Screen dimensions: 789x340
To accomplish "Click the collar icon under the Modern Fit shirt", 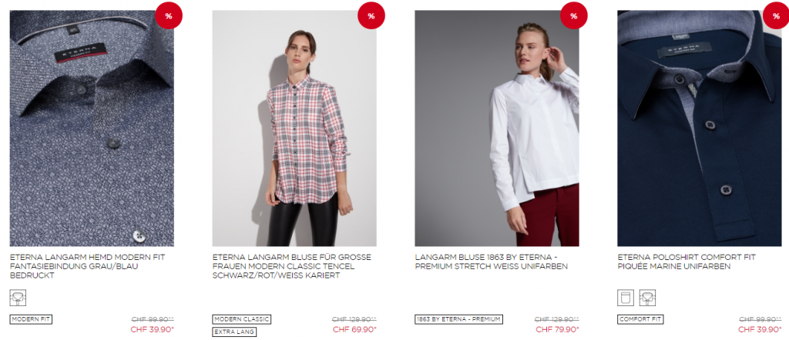I will 18,298.
